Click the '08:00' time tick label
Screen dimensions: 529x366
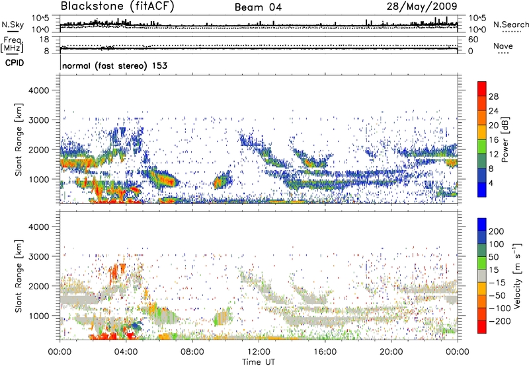coord(192,352)
